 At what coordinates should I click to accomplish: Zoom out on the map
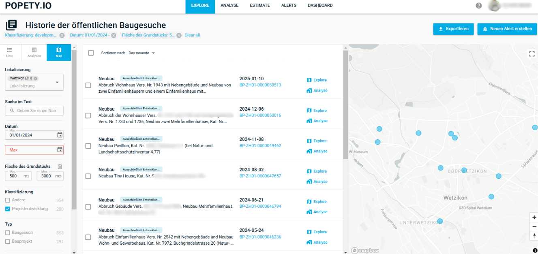[x=534, y=226]
